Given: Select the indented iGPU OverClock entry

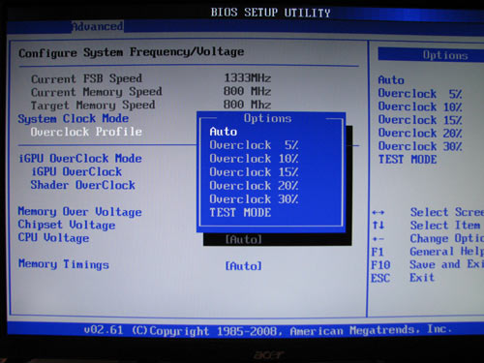Looking at the screenshot, I should click(x=76, y=171).
